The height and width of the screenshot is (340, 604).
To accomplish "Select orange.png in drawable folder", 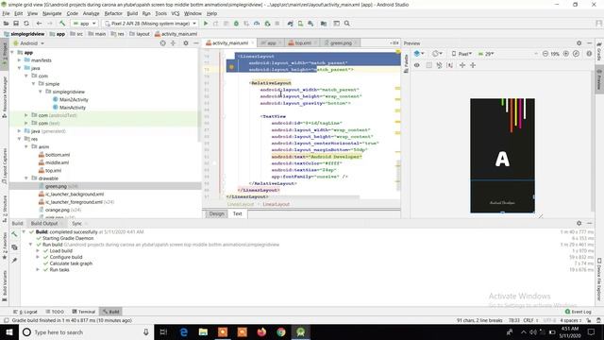I will click(x=57, y=210).
